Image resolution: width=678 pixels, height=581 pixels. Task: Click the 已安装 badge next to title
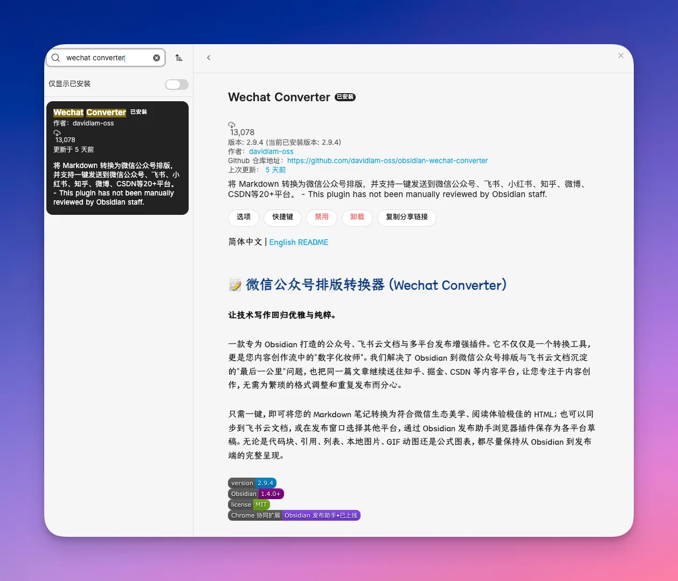[345, 97]
